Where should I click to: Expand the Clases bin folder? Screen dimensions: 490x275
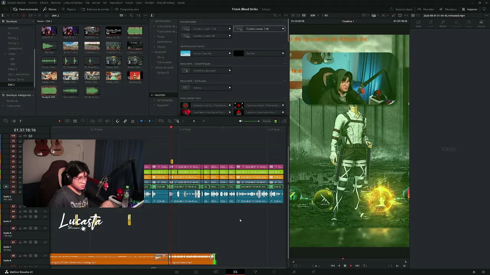[5, 54]
